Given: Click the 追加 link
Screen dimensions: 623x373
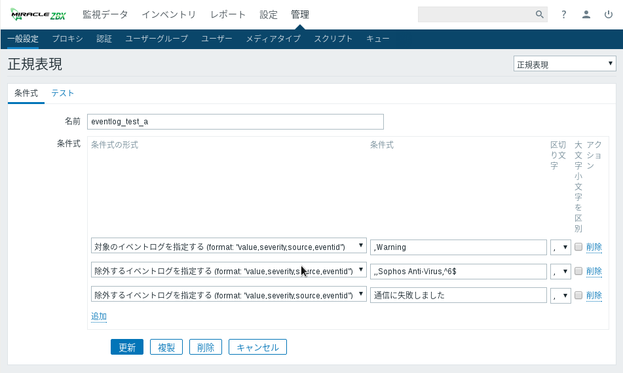Looking at the screenshot, I should (x=99, y=317).
